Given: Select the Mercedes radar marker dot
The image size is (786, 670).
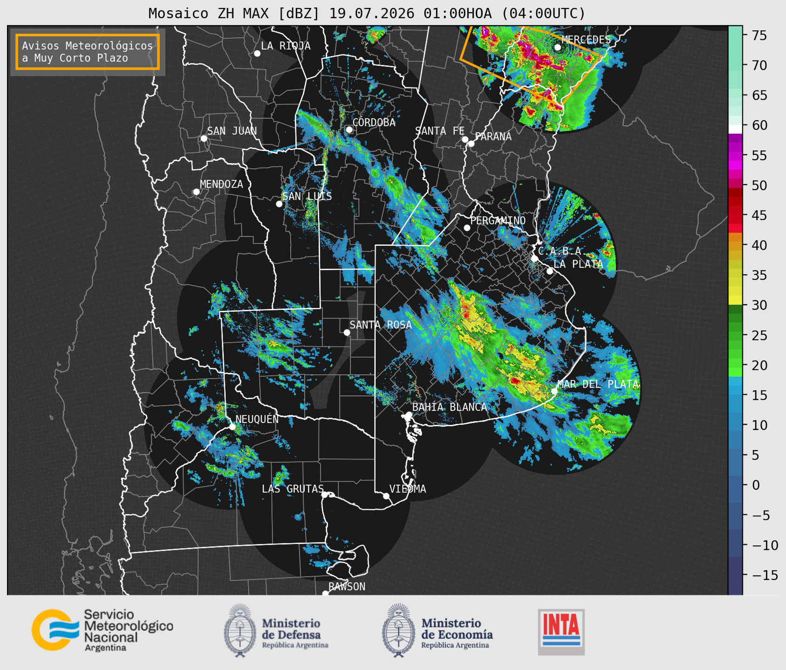Looking at the screenshot, I should (558, 47).
